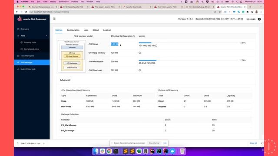Open a new browser tab with plus

point(250,7)
